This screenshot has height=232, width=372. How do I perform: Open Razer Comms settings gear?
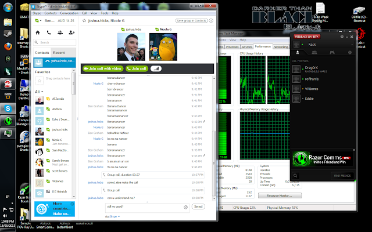tap(342, 37)
